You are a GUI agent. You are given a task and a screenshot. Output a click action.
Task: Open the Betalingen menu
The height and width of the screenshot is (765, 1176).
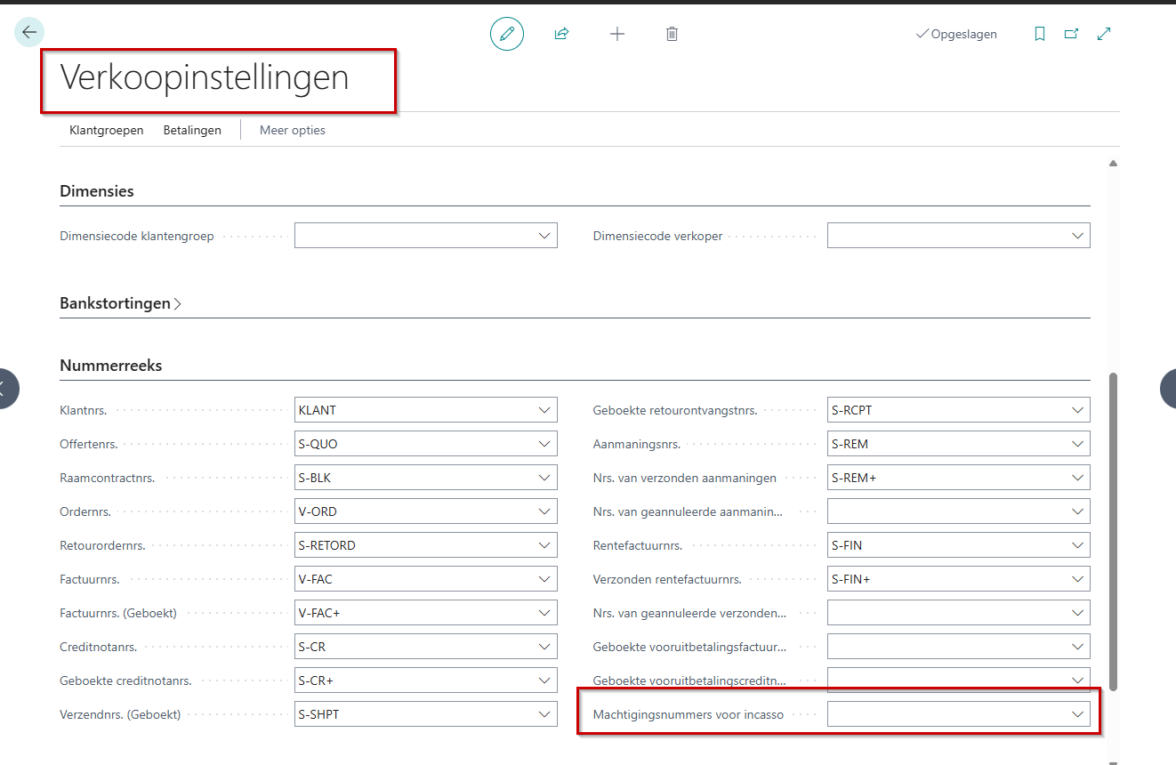[192, 130]
